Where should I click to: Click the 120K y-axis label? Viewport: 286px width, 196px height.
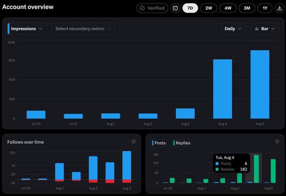pyautogui.click(x=11, y=42)
